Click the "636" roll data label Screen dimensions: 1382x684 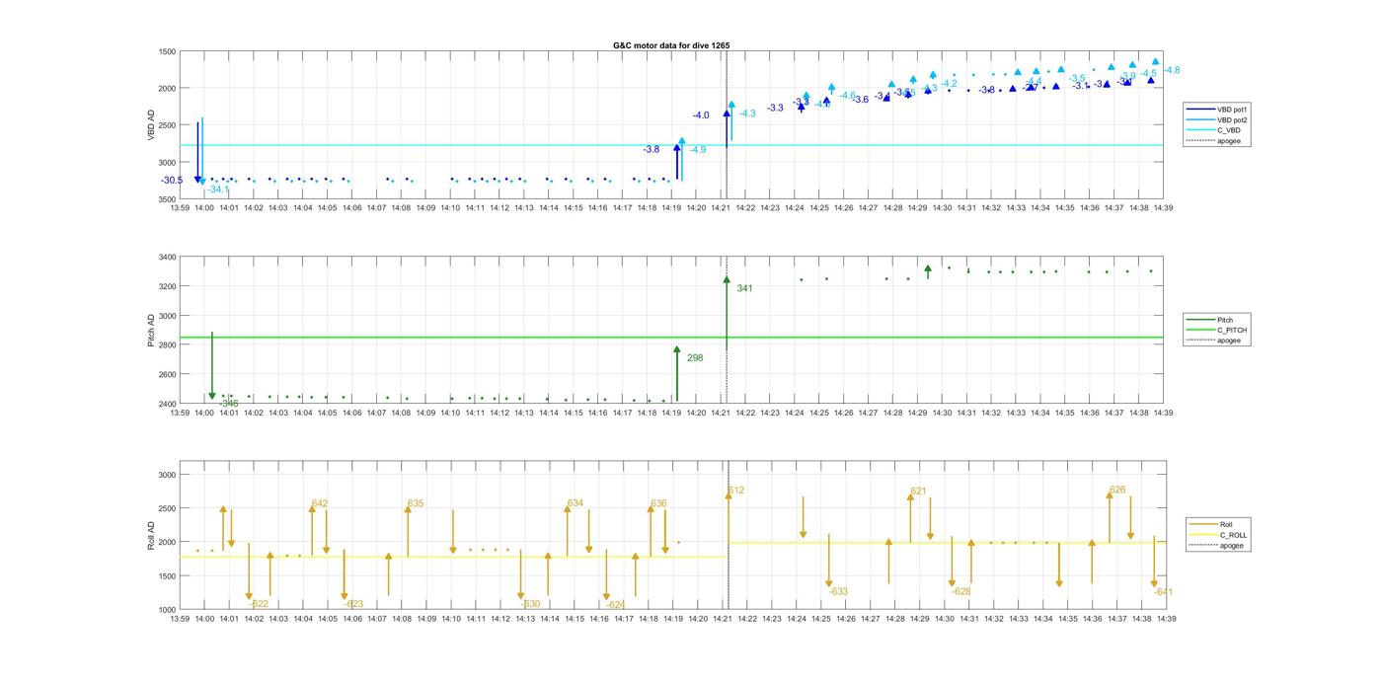658,503
